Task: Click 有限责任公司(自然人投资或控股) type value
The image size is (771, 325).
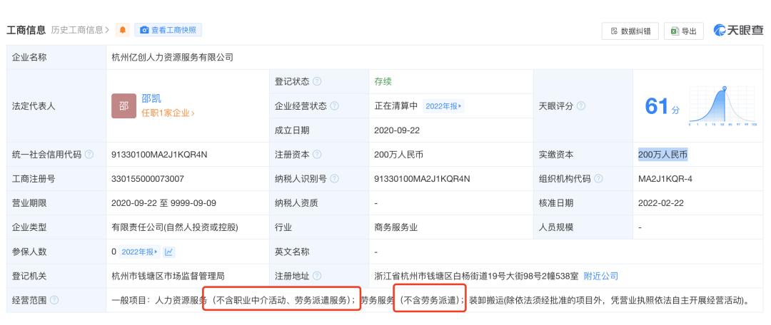Action: tap(175, 227)
